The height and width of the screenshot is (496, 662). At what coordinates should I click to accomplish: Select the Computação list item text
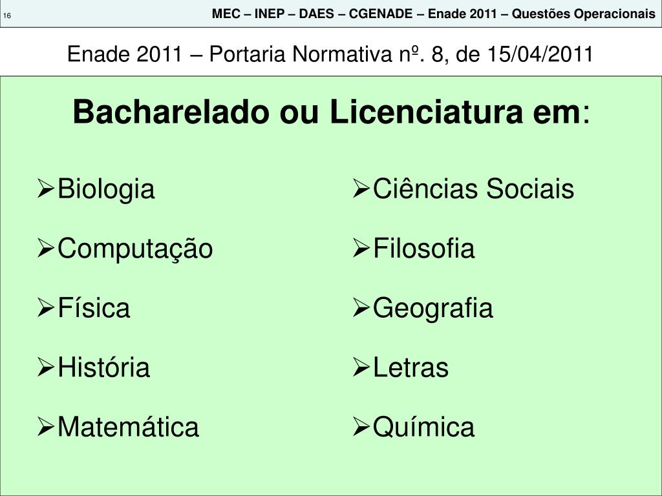click(135, 250)
